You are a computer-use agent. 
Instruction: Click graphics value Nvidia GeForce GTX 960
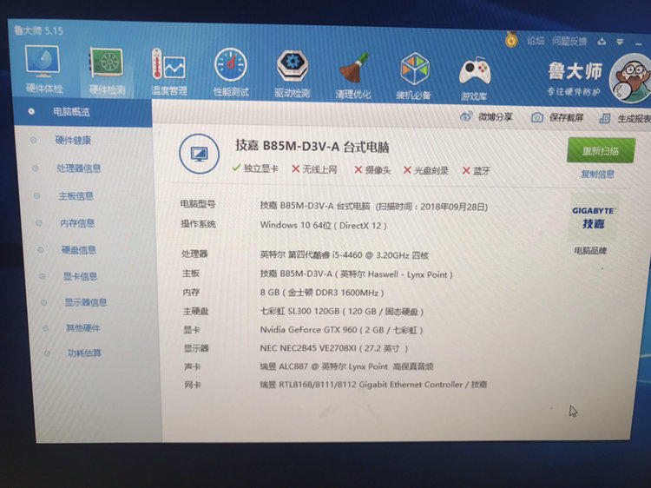click(x=341, y=330)
